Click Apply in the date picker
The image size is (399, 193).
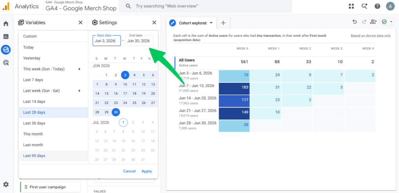pyautogui.click(x=147, y=171)
